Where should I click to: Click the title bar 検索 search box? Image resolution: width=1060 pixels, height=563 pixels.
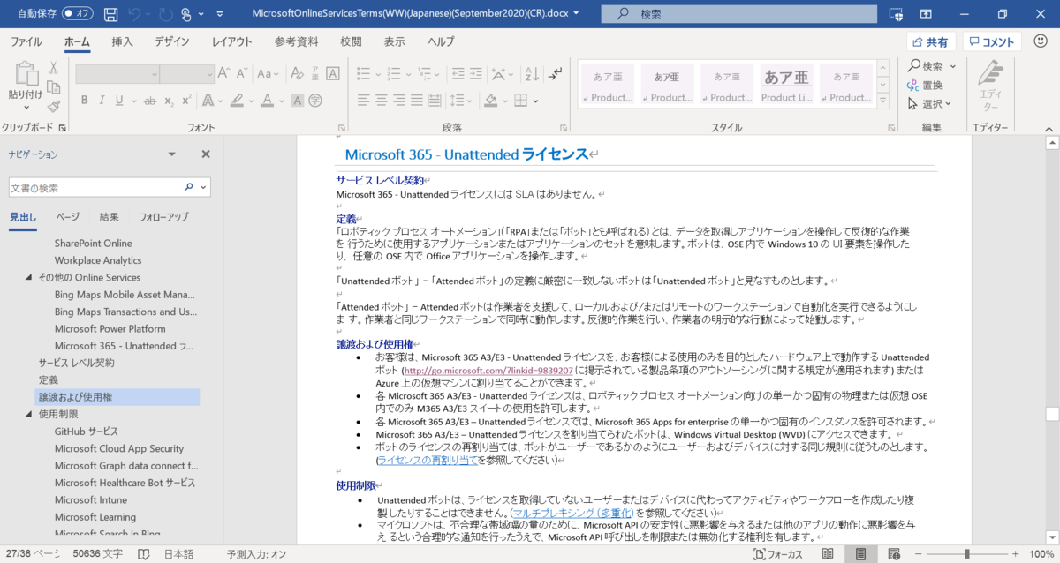[738, 14]
